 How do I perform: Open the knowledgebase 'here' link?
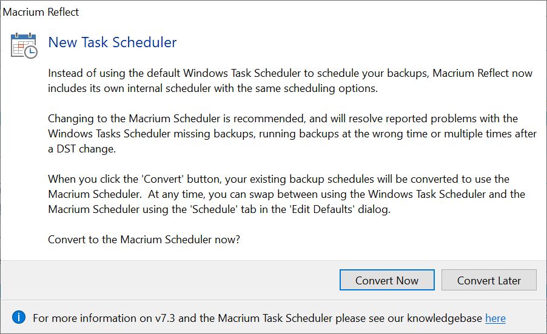click(495, 318)
